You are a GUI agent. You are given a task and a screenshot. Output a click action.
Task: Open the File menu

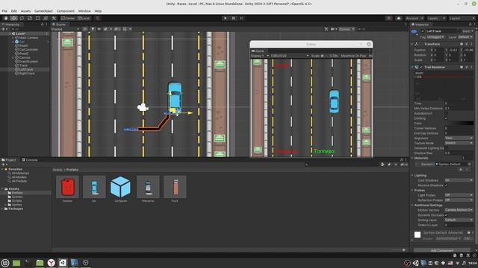4,11
